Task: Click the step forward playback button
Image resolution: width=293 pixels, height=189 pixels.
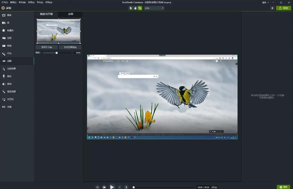Action: pyautogui.click(x=104, y=187)
